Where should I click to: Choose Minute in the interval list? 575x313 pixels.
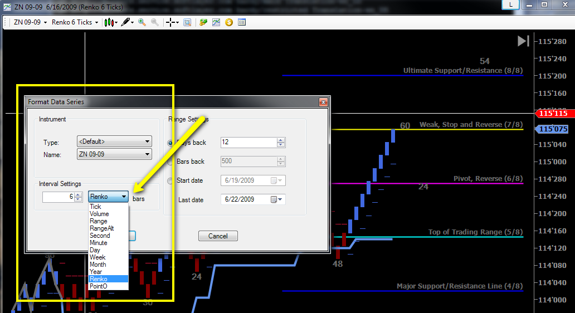(x=108, y=243)
